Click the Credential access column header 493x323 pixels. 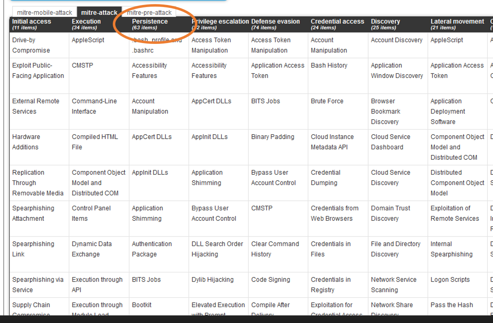337,22
